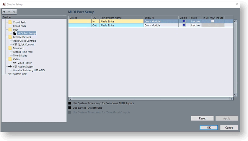Click the MIDI Port Setup connector icon
The height and width of the screenshot is (141, 248).
point(15,33)
